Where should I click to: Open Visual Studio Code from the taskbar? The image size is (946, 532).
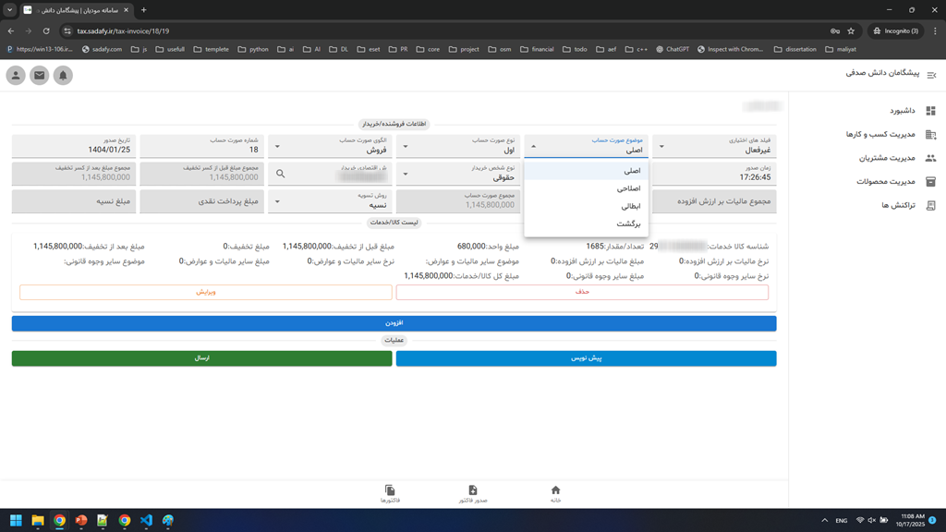(146, 521)
